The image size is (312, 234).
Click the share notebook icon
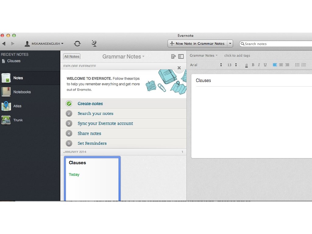click(173, 56)
